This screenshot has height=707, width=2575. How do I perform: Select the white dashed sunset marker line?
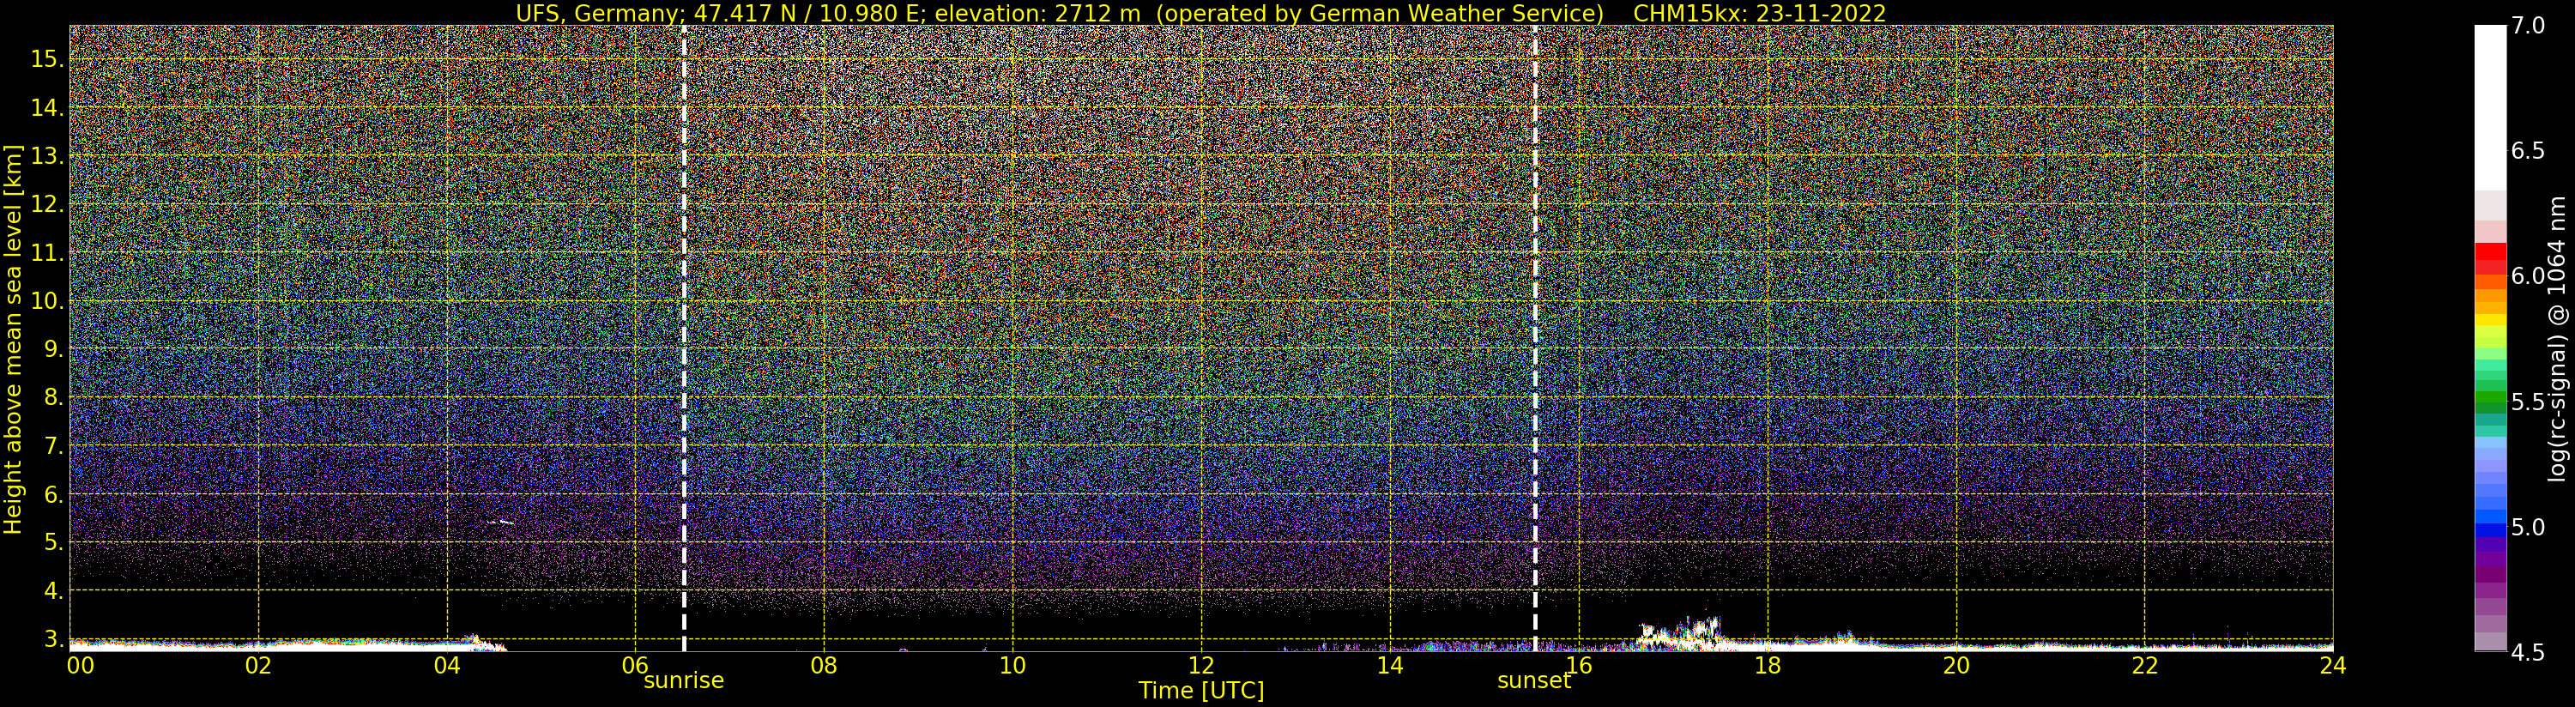click(x=1535, y=338)
